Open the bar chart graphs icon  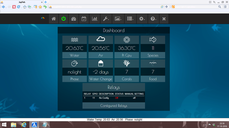coord(94,19)
